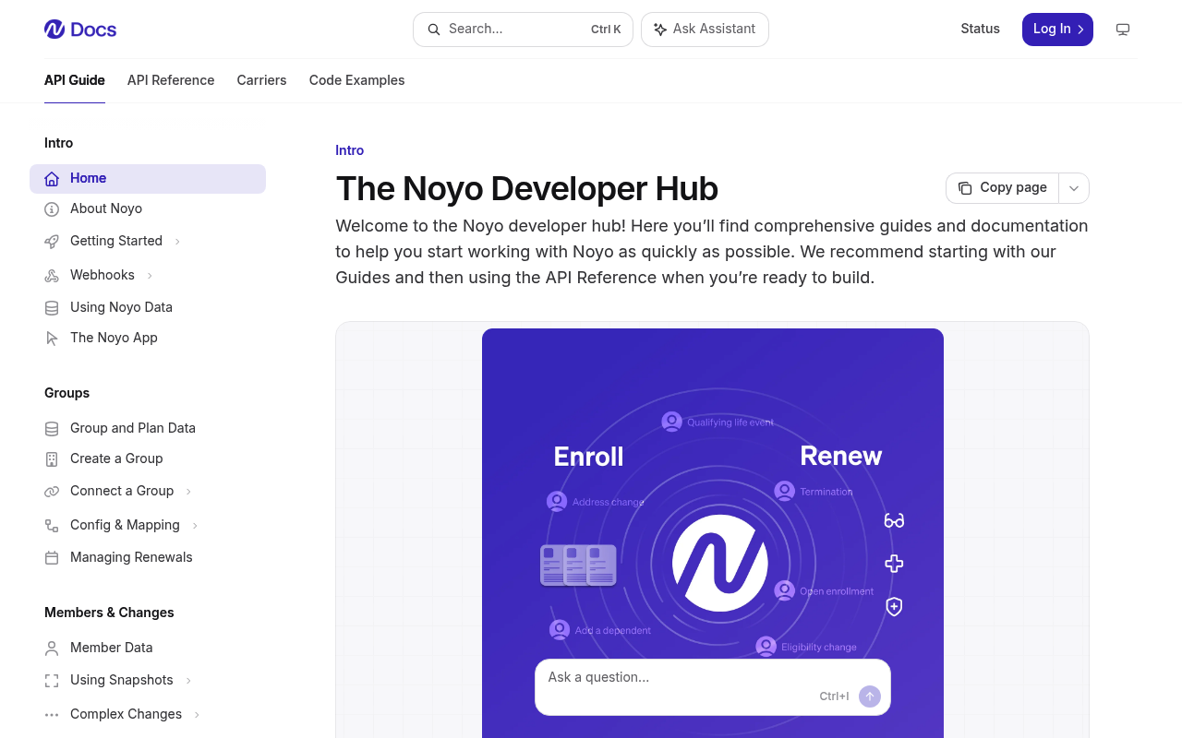Click the Using Snapshots frame icon
The height and width of the screenshot is (738, 1182).
[52, 681]
